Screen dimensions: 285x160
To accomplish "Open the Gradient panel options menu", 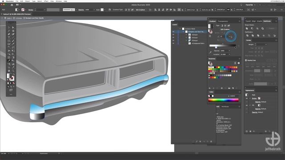I will coord(240,21).
